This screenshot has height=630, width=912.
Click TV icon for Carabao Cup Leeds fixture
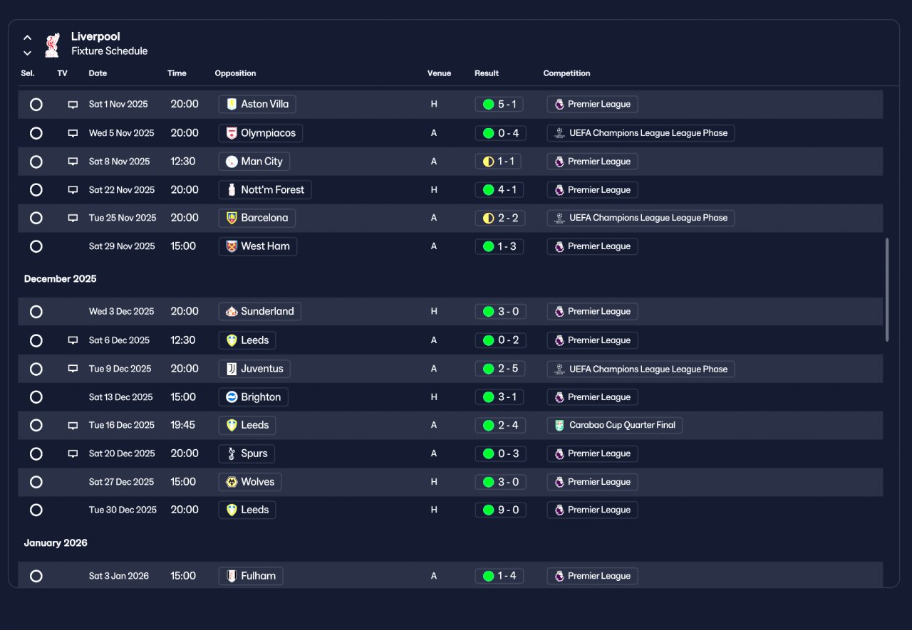point(73,426)
